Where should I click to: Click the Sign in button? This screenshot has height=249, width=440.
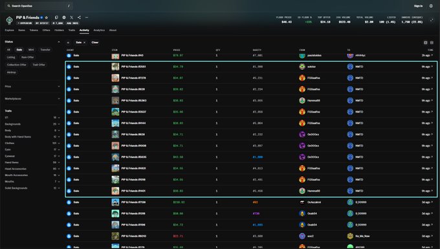[418, 6]
